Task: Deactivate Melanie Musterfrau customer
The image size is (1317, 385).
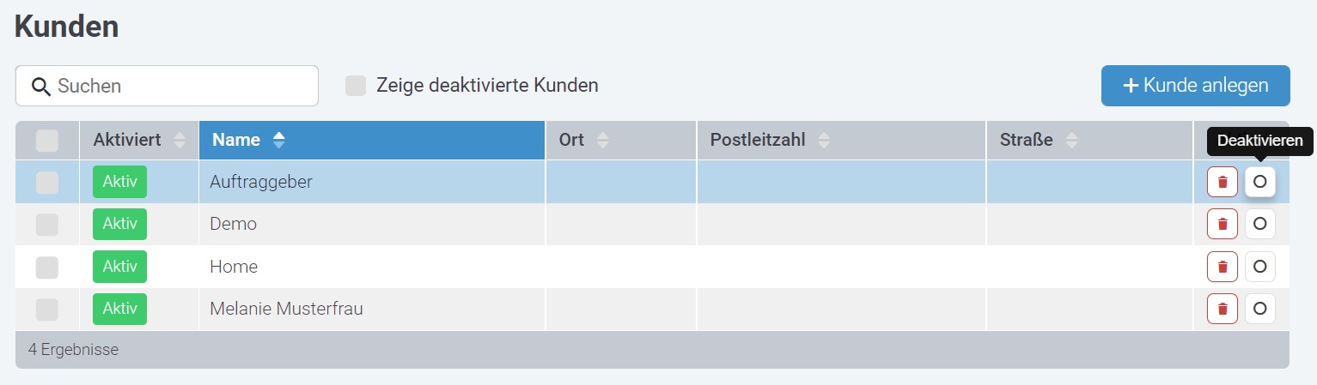Action: 1260,309
